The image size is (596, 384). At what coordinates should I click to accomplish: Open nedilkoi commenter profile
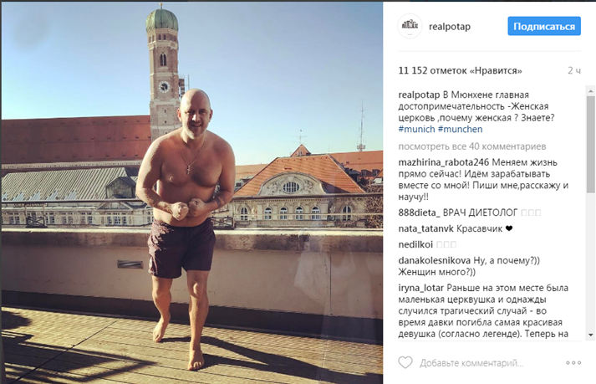click(x=415, y=245)
